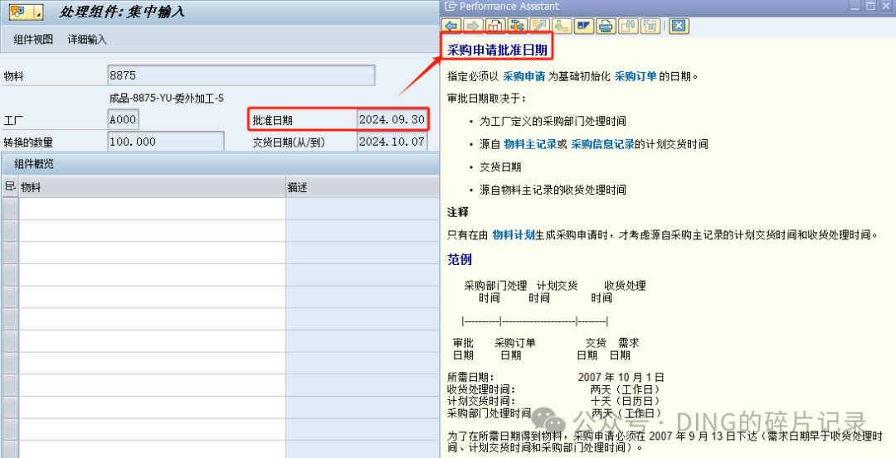Click the 组件概览 section header
Screen dimensions: 896x458
pyautogui.click(x=34, y=164)
